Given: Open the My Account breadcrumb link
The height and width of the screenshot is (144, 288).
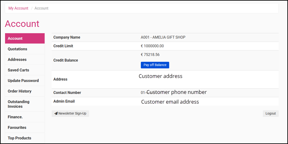Looking at the screenshot, I should 18,8.
